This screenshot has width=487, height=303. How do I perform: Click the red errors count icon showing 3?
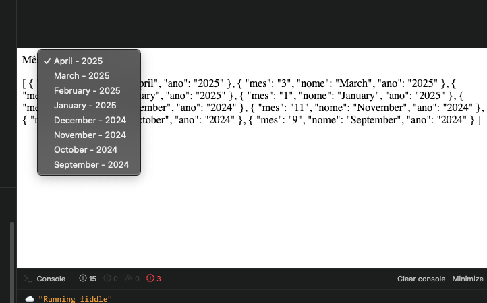pos(150,279)
